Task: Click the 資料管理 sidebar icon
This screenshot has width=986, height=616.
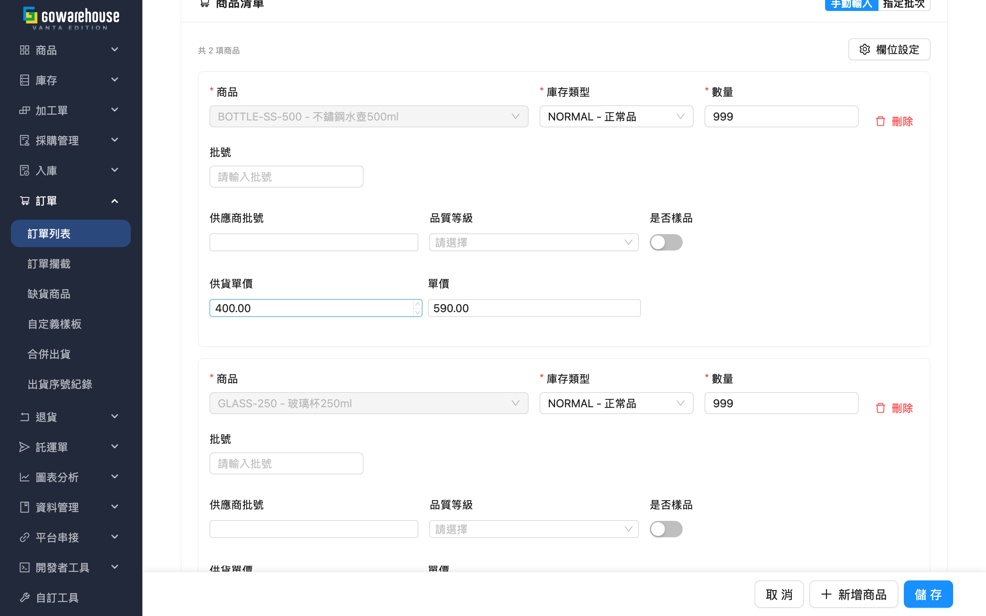Action: pyautogui.click(x=24, y=507)
